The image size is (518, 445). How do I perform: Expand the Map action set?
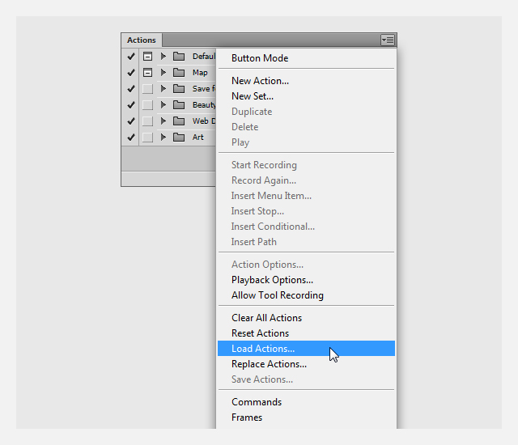click(163, 72)
